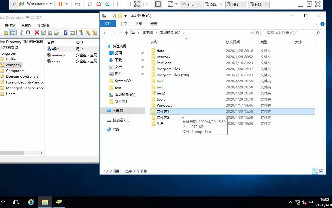This screenshot has height=208, width=332.
Task: Expand the address bar history dropdown
Action: [252, 33]
